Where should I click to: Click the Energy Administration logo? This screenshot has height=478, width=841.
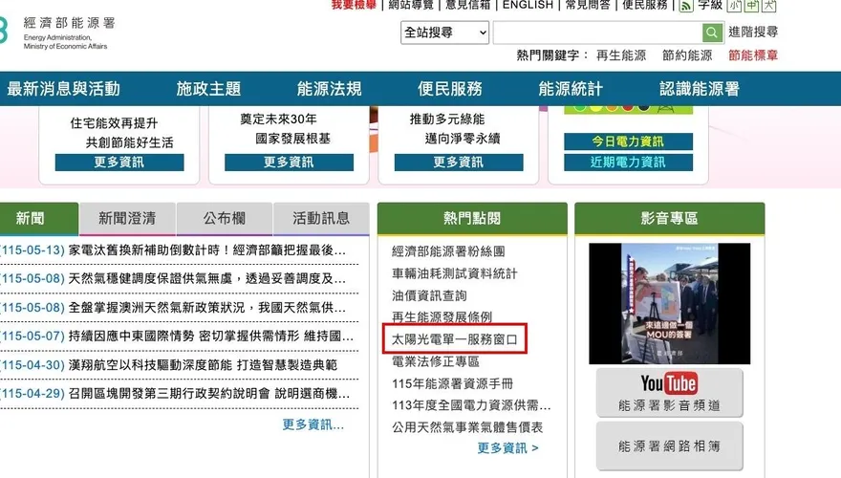point(58,33)
